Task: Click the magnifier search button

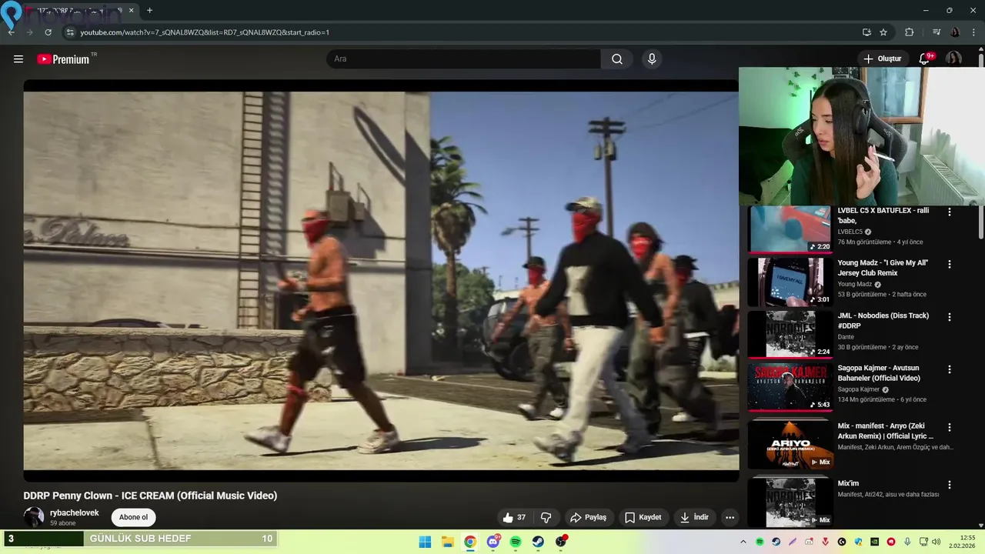Action: tap(617, 59)
